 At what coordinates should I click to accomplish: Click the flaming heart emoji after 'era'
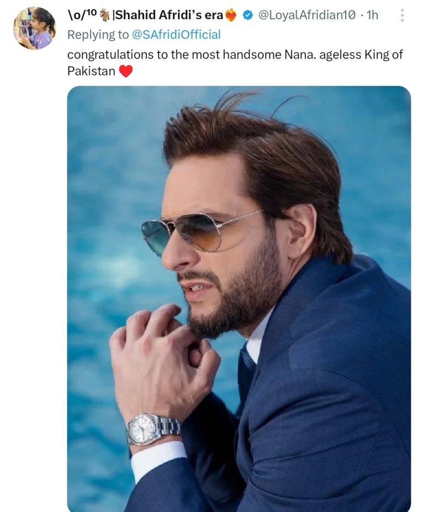[231, 15]
